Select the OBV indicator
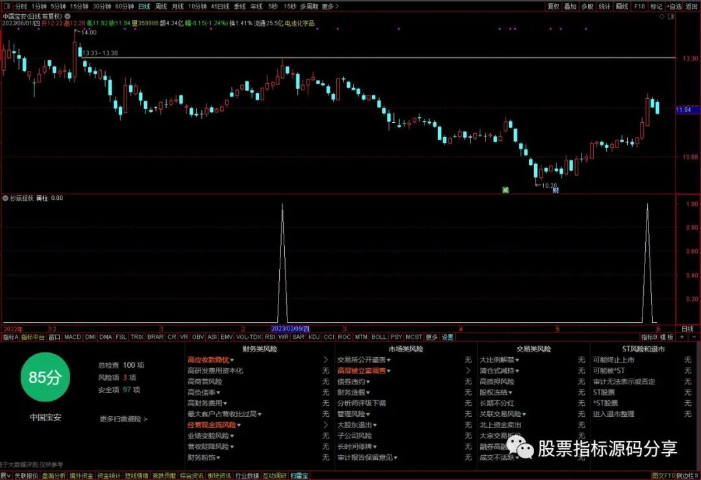The width and height of the screenshot is (701, 480). (198, 337)
